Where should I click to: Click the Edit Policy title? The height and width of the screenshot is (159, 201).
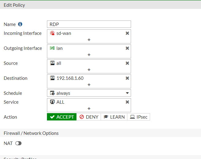coord(14,5)
